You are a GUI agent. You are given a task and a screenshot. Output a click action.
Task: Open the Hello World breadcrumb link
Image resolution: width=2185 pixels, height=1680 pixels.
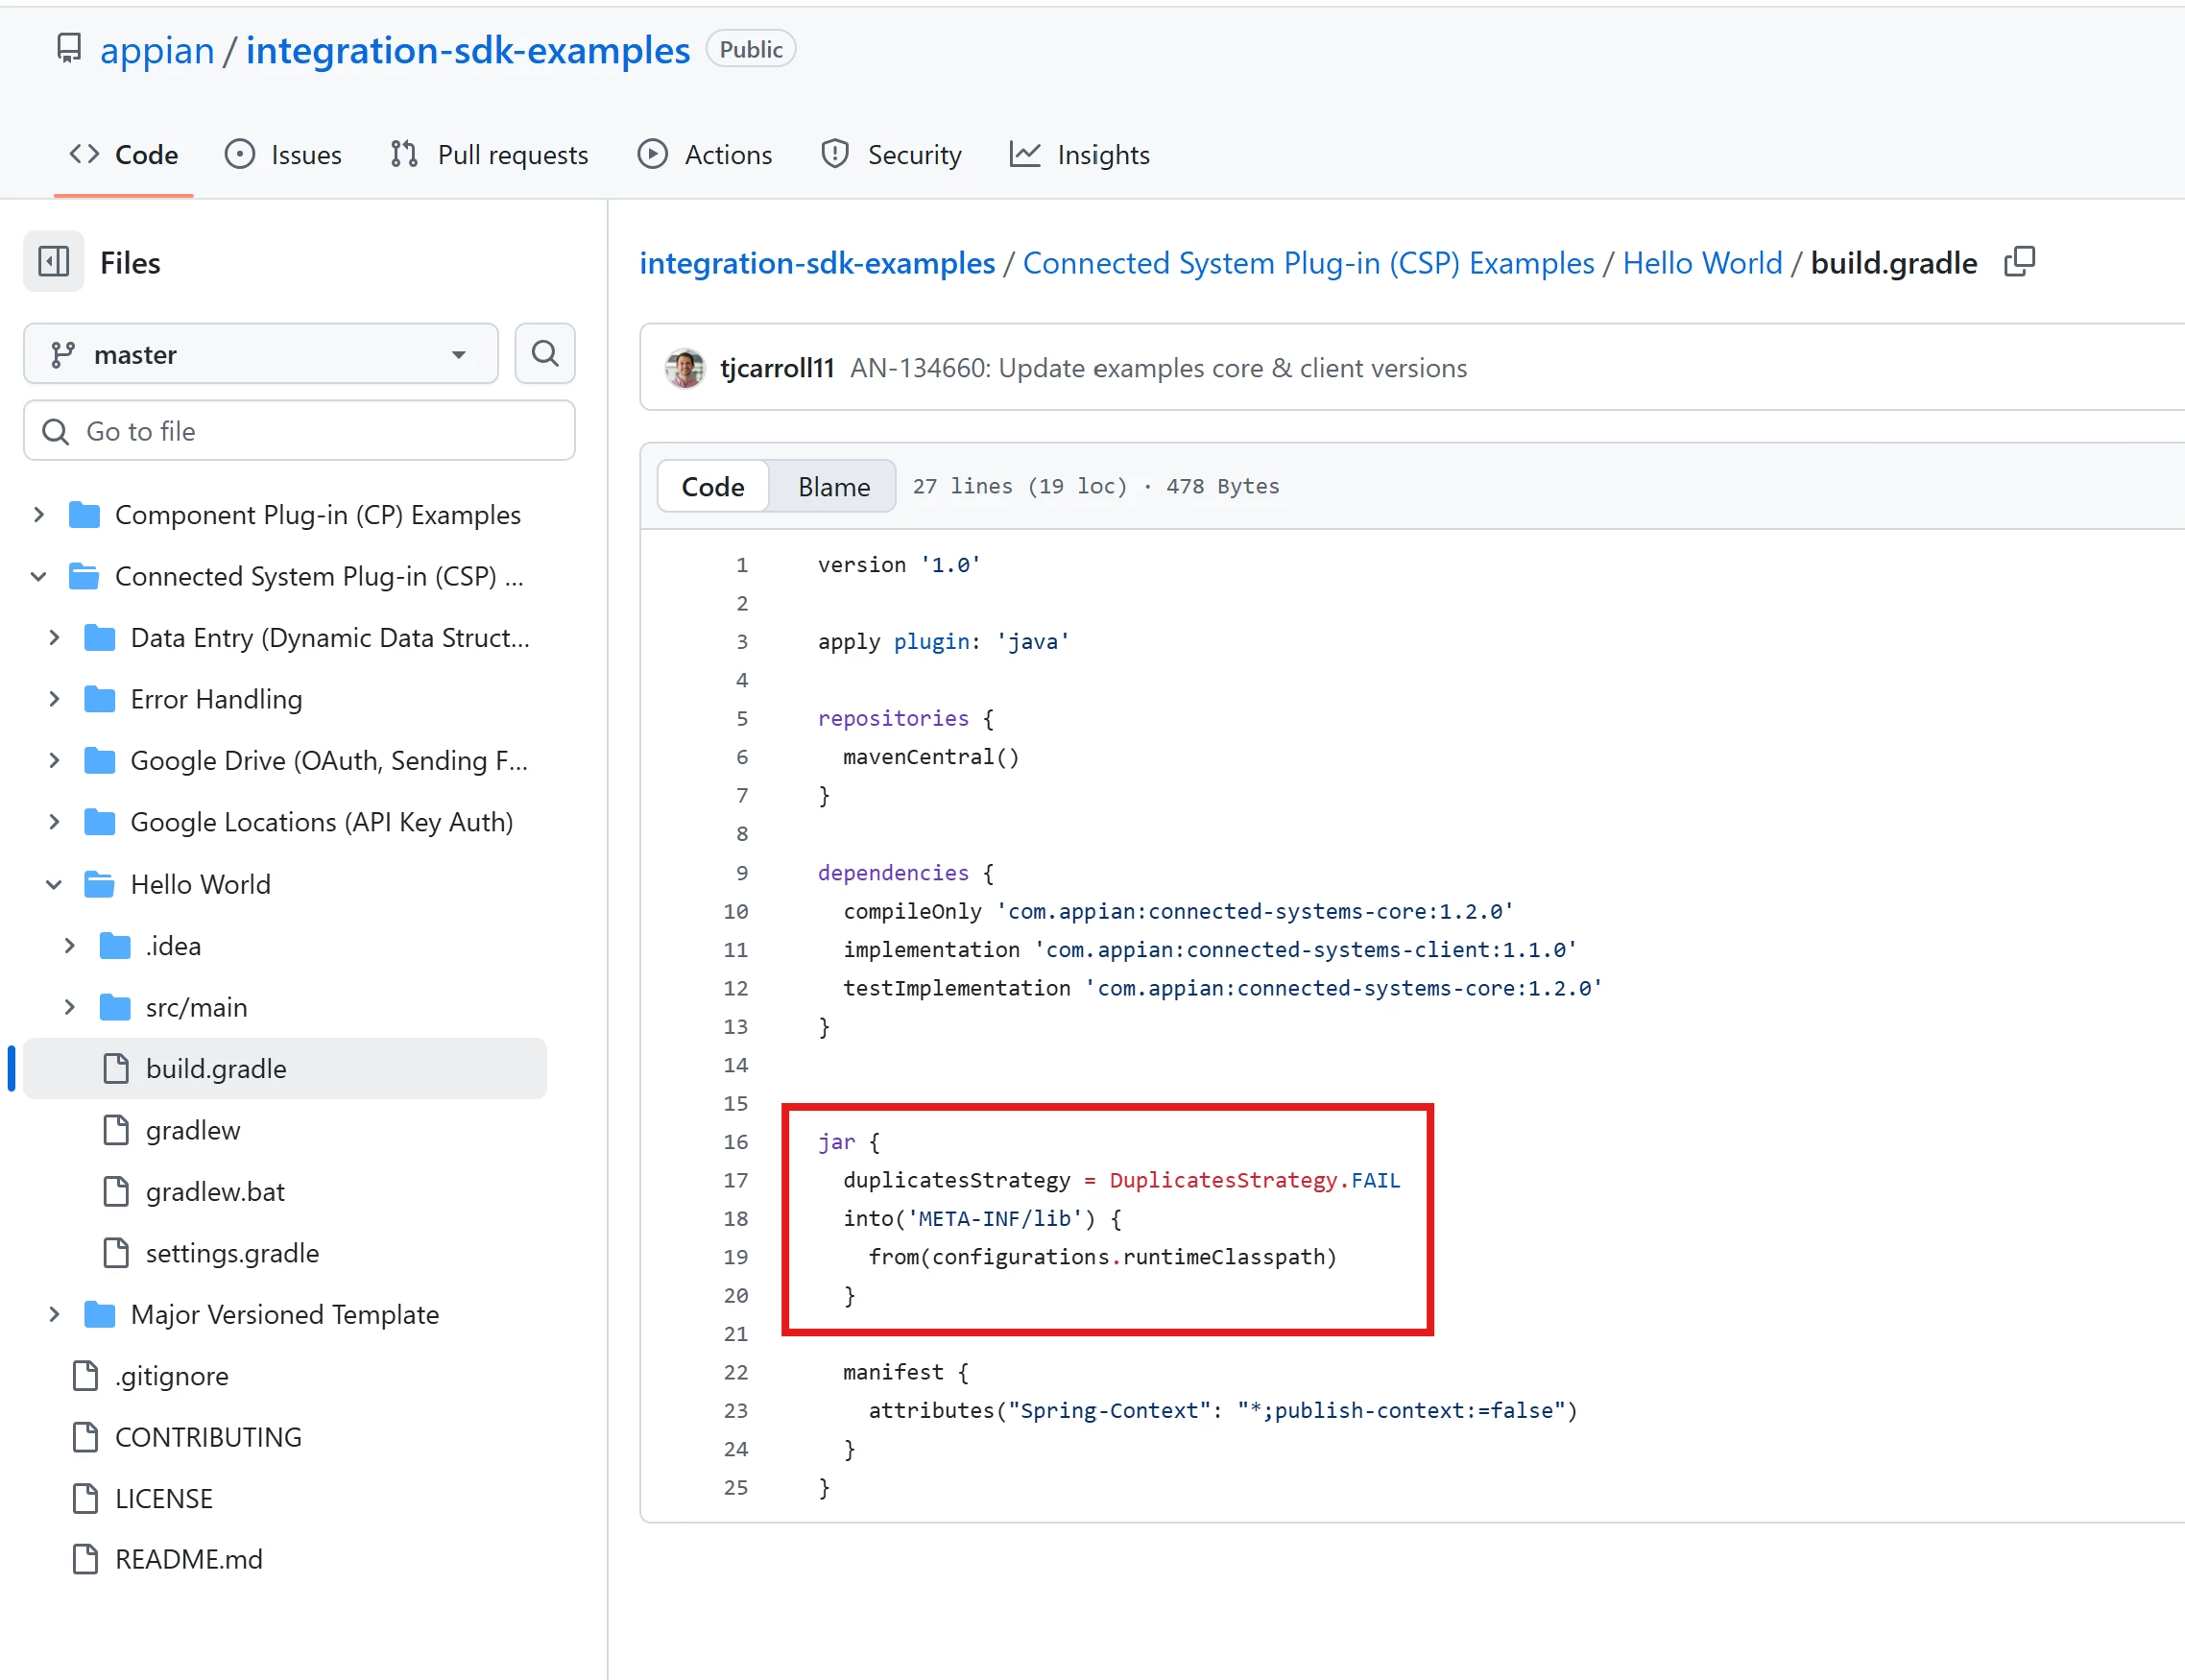1702,263
